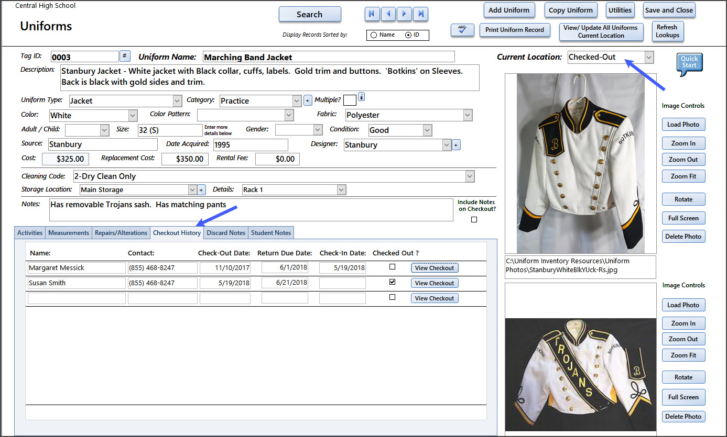Click the info icon next to Multiple
727x437 pixels.
[361, 97]
